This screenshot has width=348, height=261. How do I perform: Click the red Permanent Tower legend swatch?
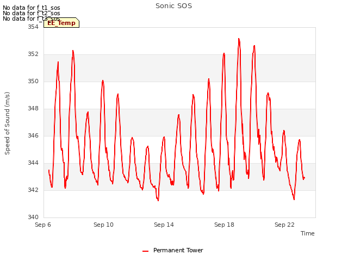pyautogui.click(x=145, y=251)
